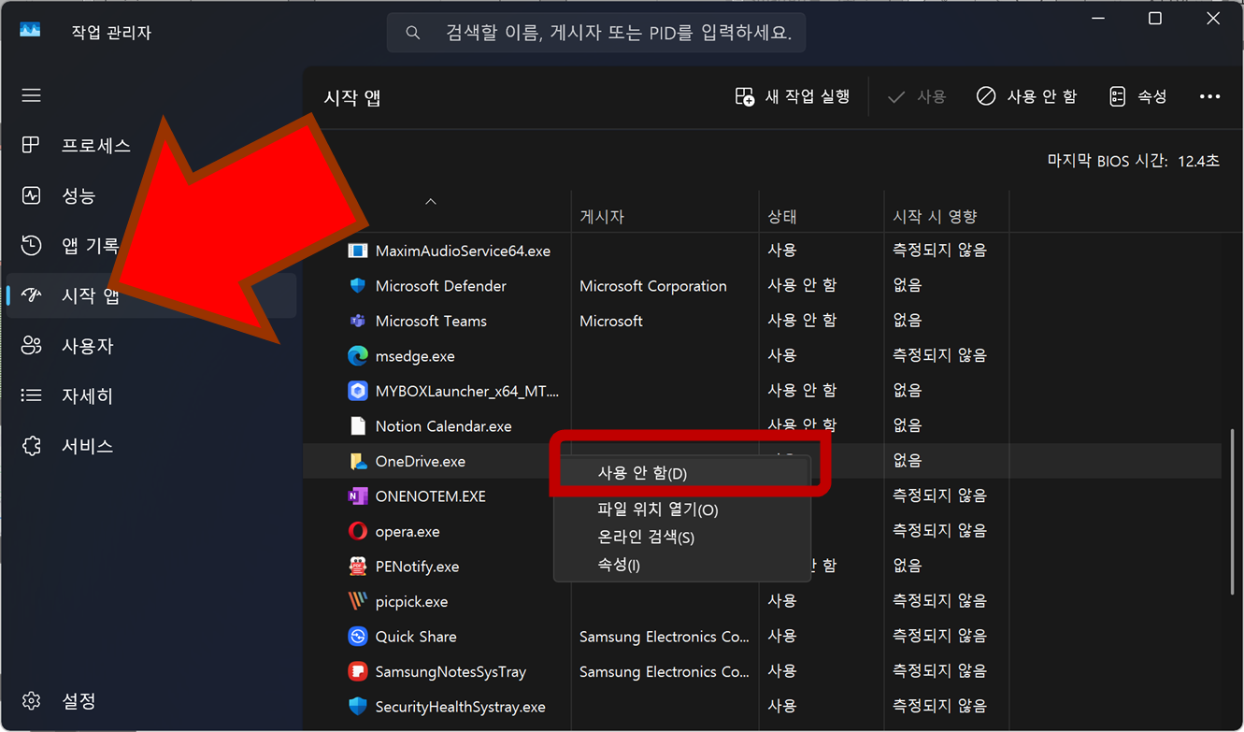This screenshot has height=732, width=1244.
Task: Click the Task Manager app icon in title bar
Action: pos(31,30)
